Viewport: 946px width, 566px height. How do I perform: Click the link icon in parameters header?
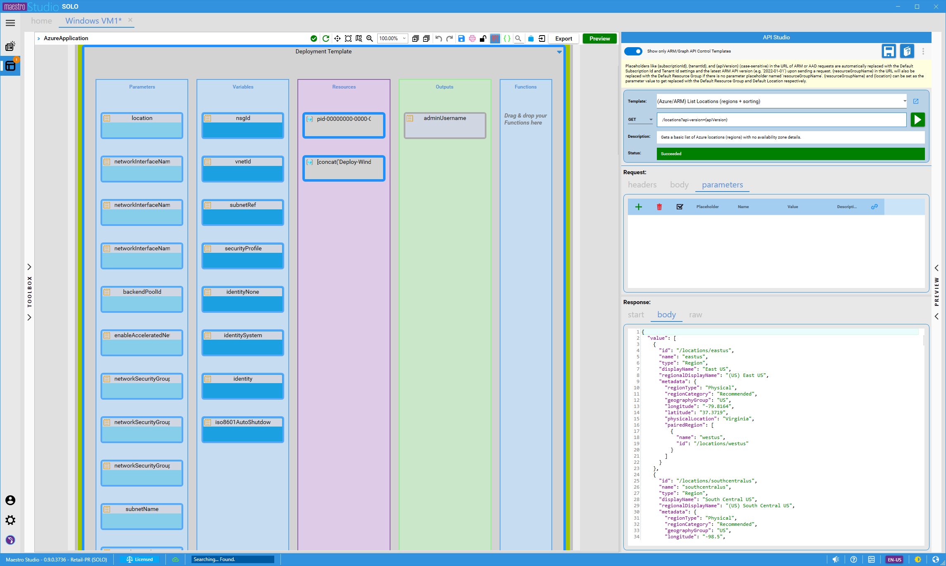point(874,207)
